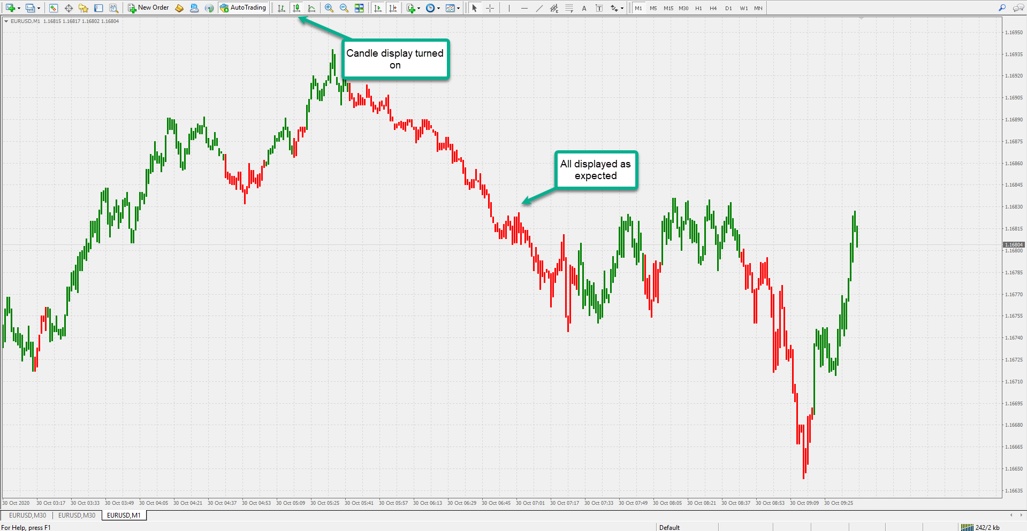Open the symbol search magnifier
The width and height of the screenshot is (1027, 531).
1001,7
